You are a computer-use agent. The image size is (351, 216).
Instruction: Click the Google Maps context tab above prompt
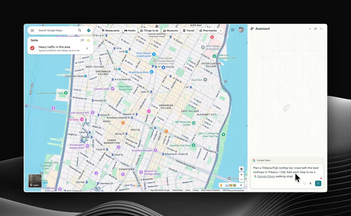tap(261, 160)
